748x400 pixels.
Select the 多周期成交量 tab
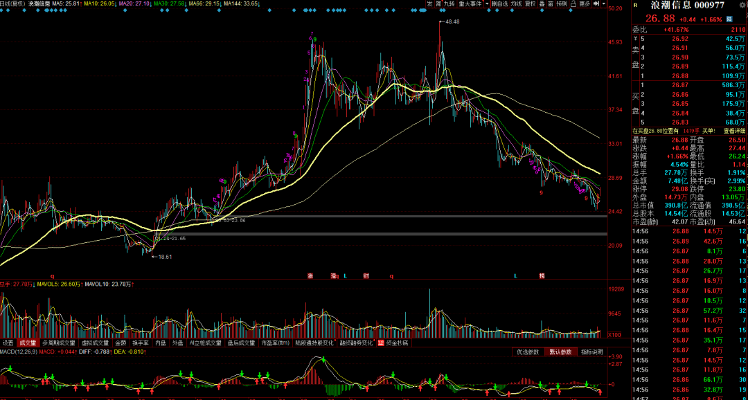[58, 343]
